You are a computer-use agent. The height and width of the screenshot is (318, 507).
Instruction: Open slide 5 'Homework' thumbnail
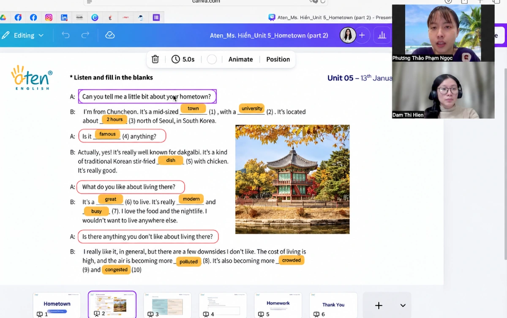click(x=278, y=304)
